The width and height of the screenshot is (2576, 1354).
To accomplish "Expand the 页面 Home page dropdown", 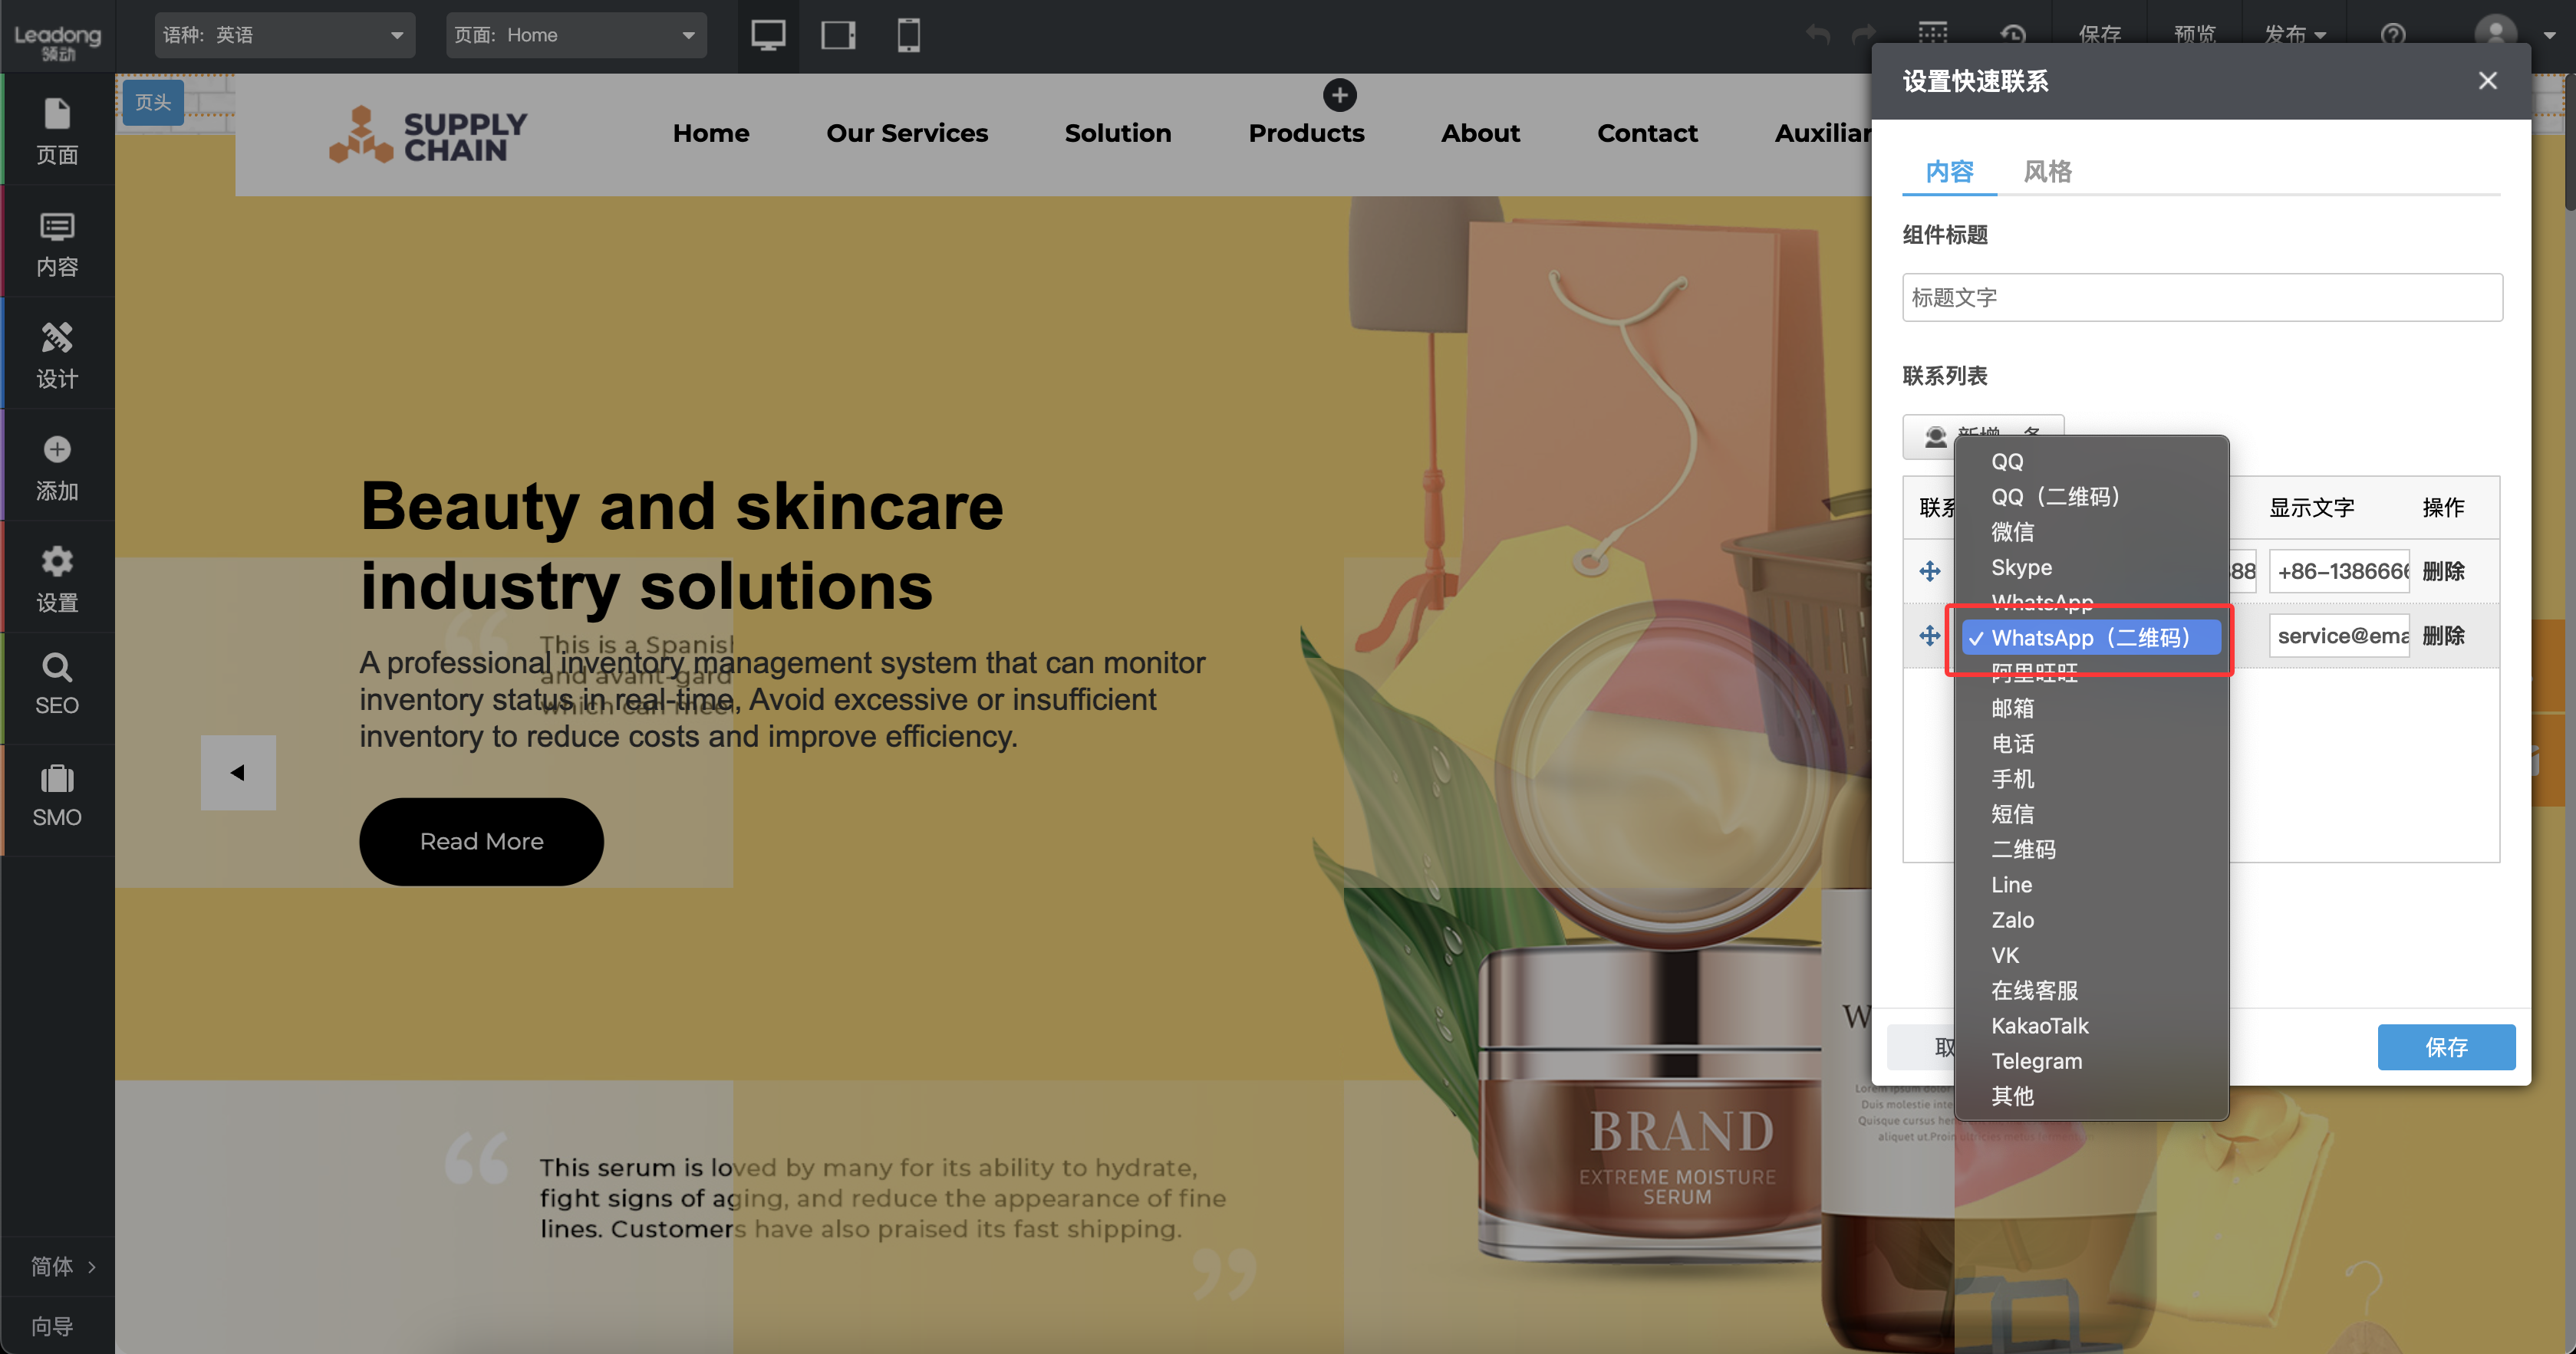I will click(575, 35).
